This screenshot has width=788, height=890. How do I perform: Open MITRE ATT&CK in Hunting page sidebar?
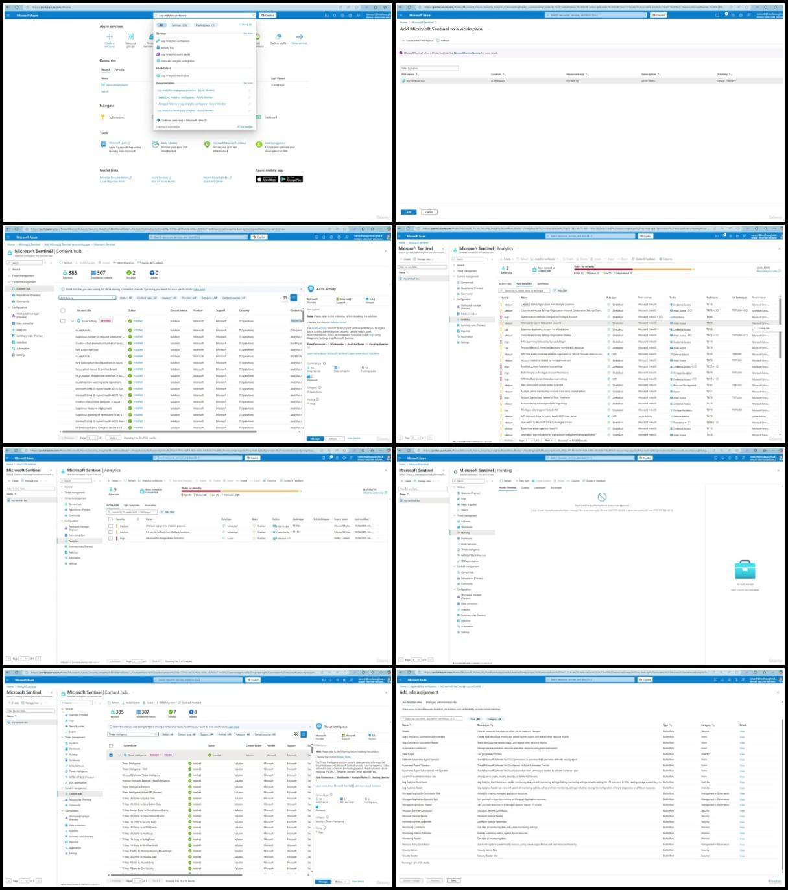(472, 556)
